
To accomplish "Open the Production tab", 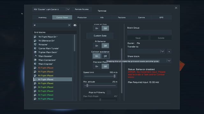I will pos(82,17).
